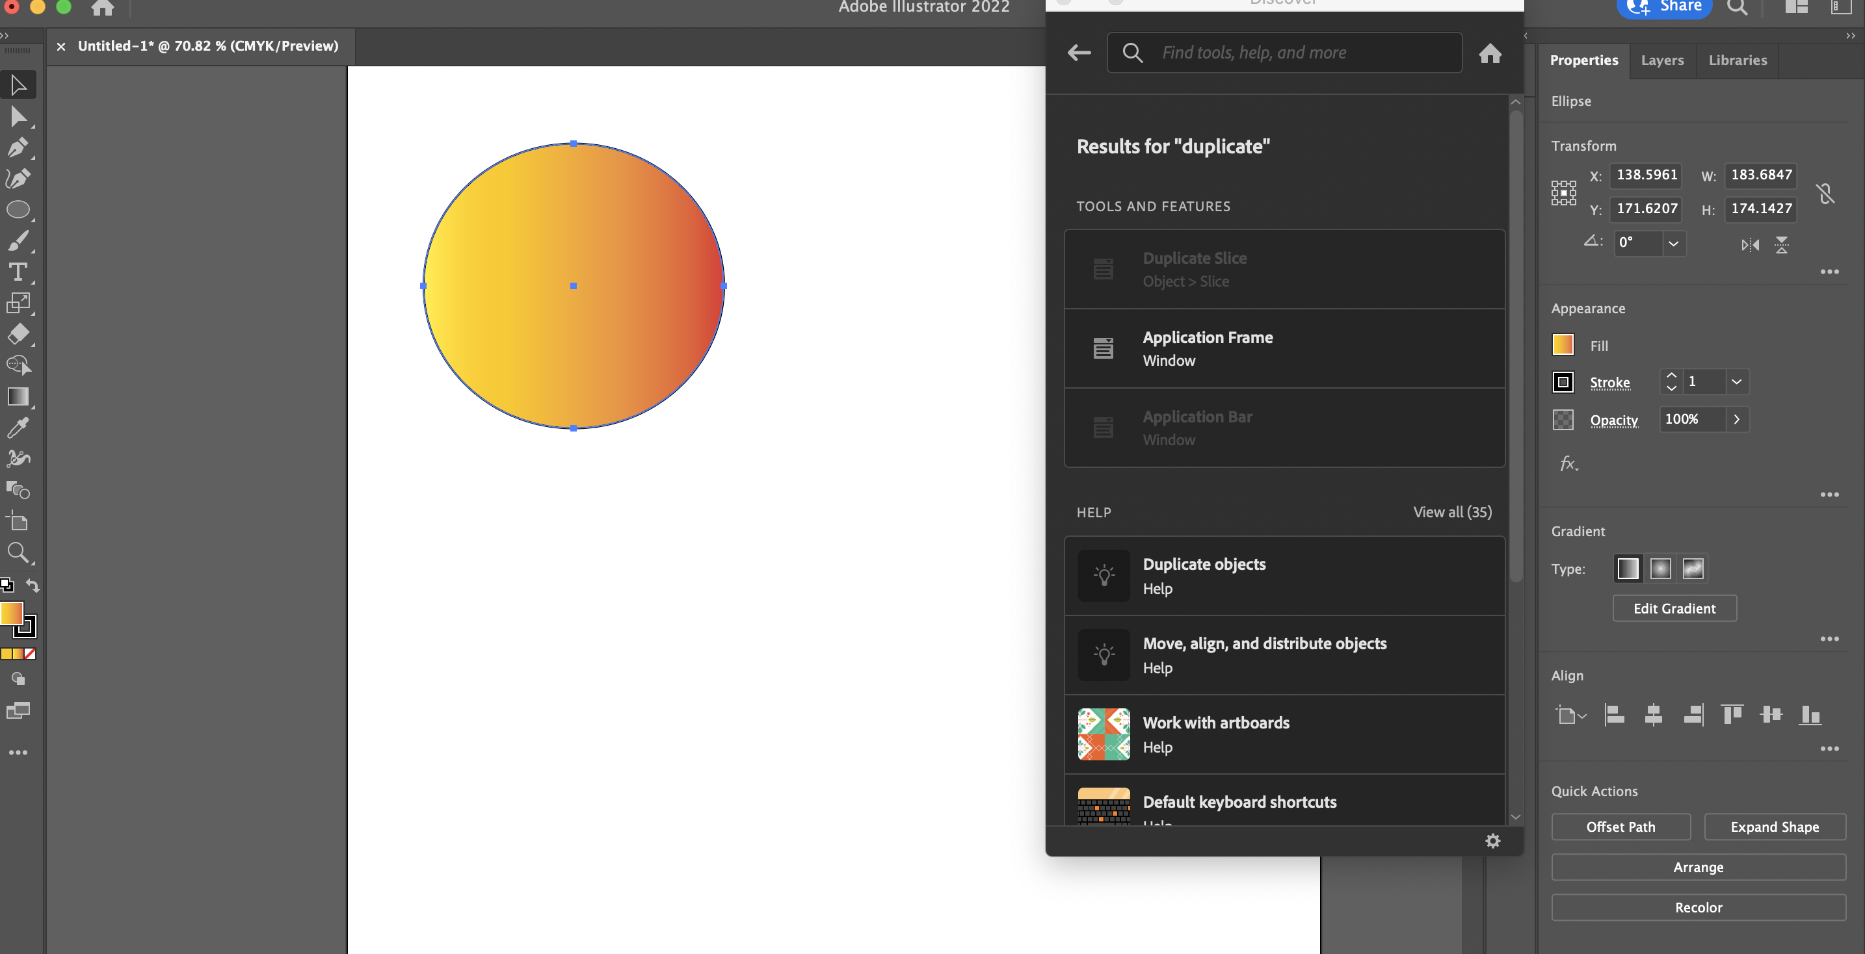Select the Ellipse tool
The image size is (1865, 954).
[x=18, y=210]
